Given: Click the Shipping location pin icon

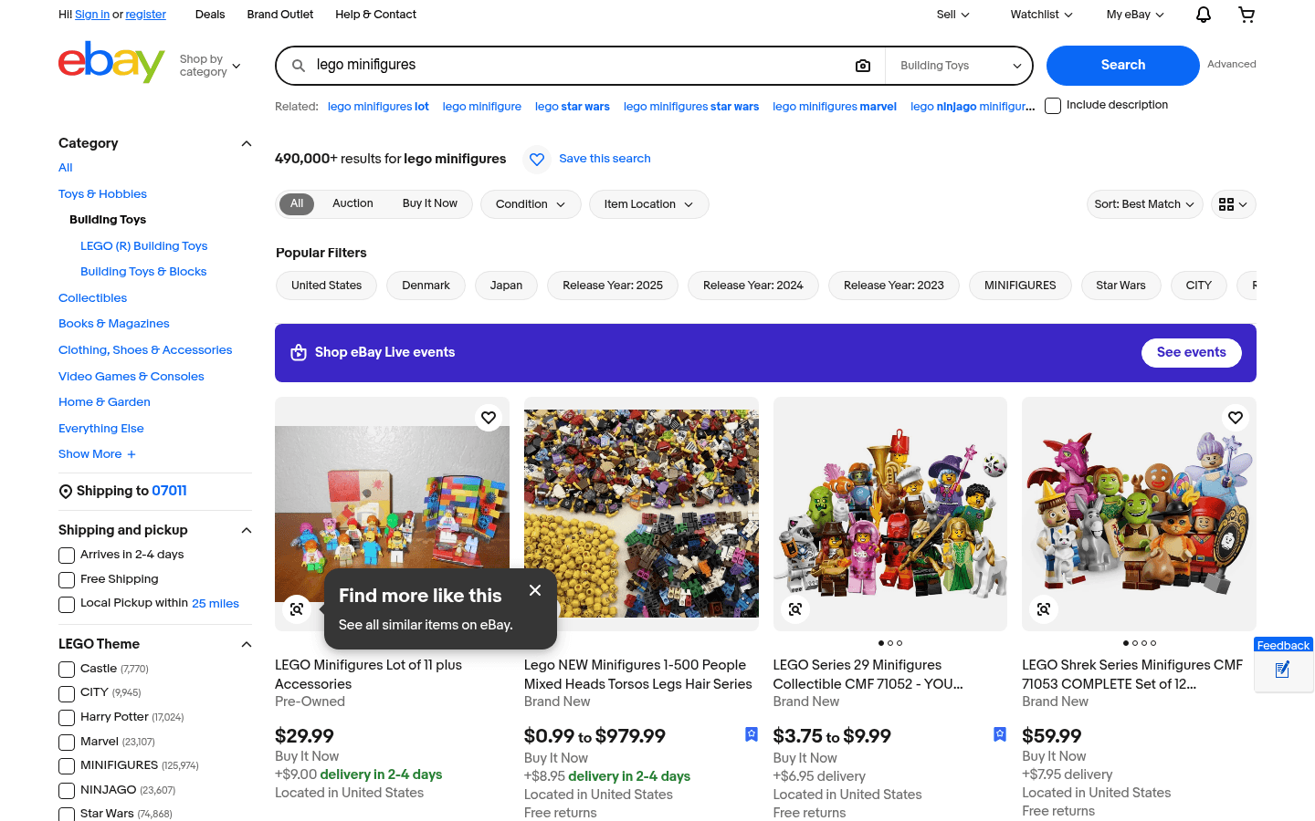Looking at the screenshot, I should [x=66, y=492].
